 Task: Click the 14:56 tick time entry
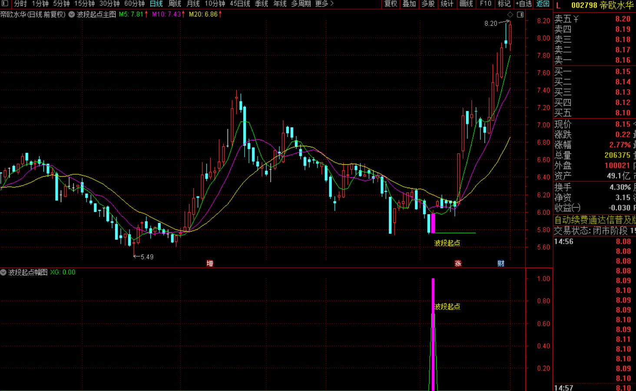click(x=564, y=242)
